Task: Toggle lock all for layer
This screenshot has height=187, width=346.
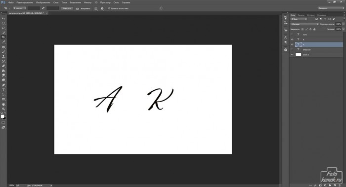Action: (x=314, y=29)
